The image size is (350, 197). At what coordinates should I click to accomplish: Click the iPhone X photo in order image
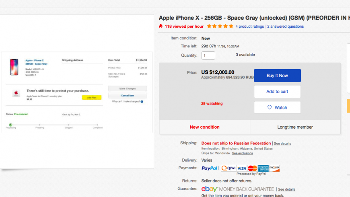click(14, 67)
